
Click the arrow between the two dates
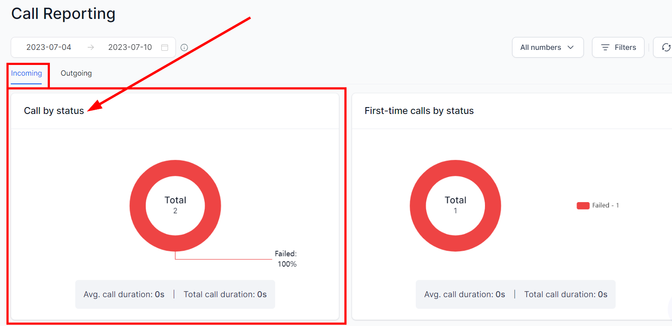click(x=90, y=47)
